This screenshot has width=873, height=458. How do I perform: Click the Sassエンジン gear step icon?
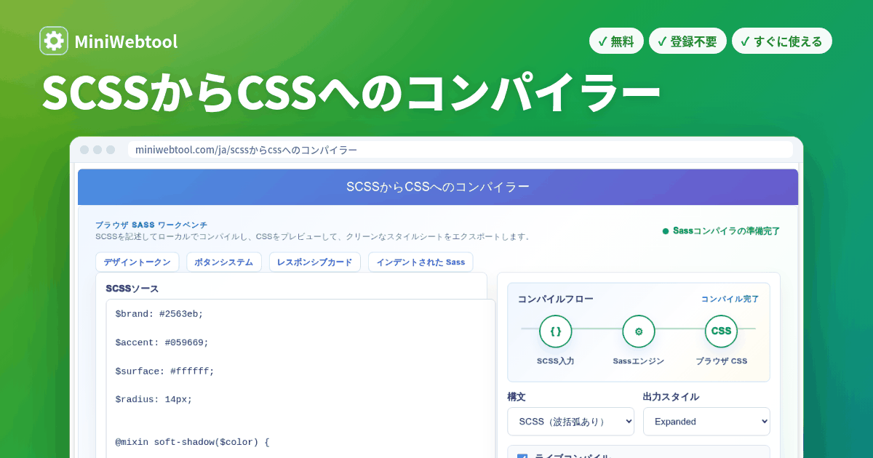[639, 332]
